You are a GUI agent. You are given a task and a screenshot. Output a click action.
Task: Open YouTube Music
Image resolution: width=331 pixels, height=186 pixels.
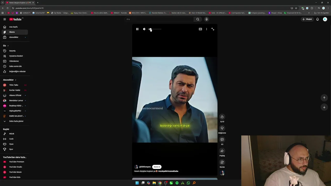14,172
